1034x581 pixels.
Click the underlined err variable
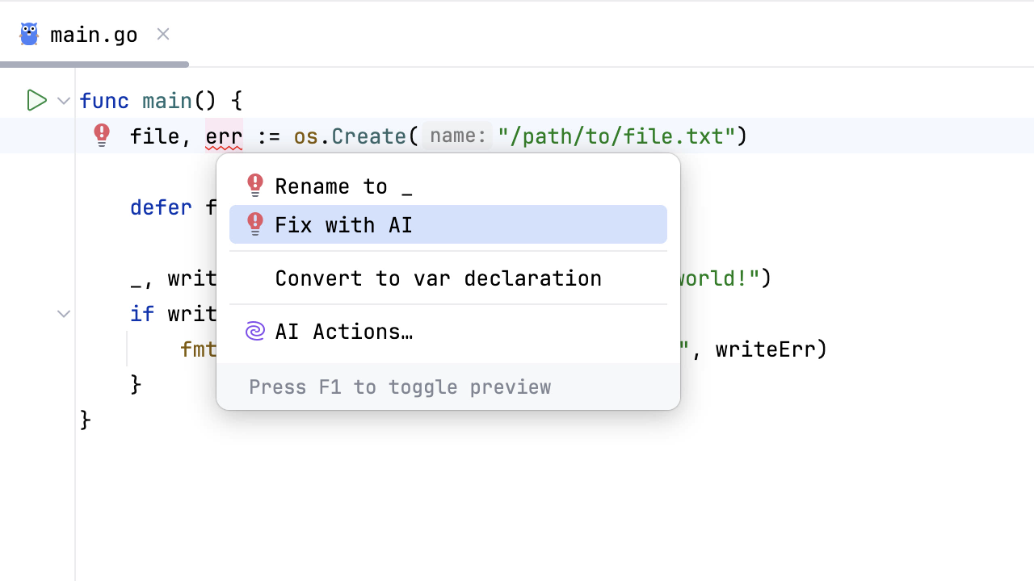(x=224, y=136)
